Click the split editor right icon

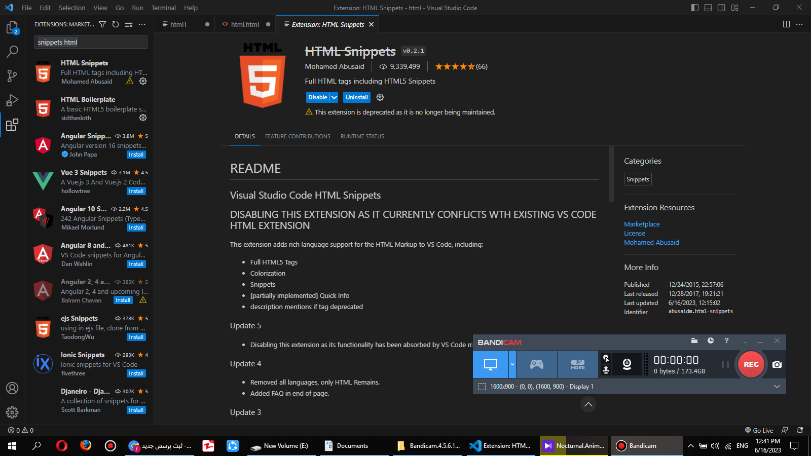[x=786, y=24]
